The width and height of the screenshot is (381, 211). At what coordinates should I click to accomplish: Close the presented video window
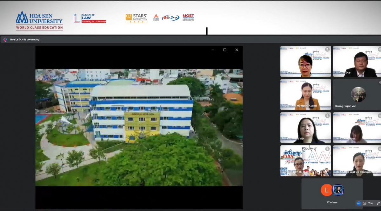point(237,50)
